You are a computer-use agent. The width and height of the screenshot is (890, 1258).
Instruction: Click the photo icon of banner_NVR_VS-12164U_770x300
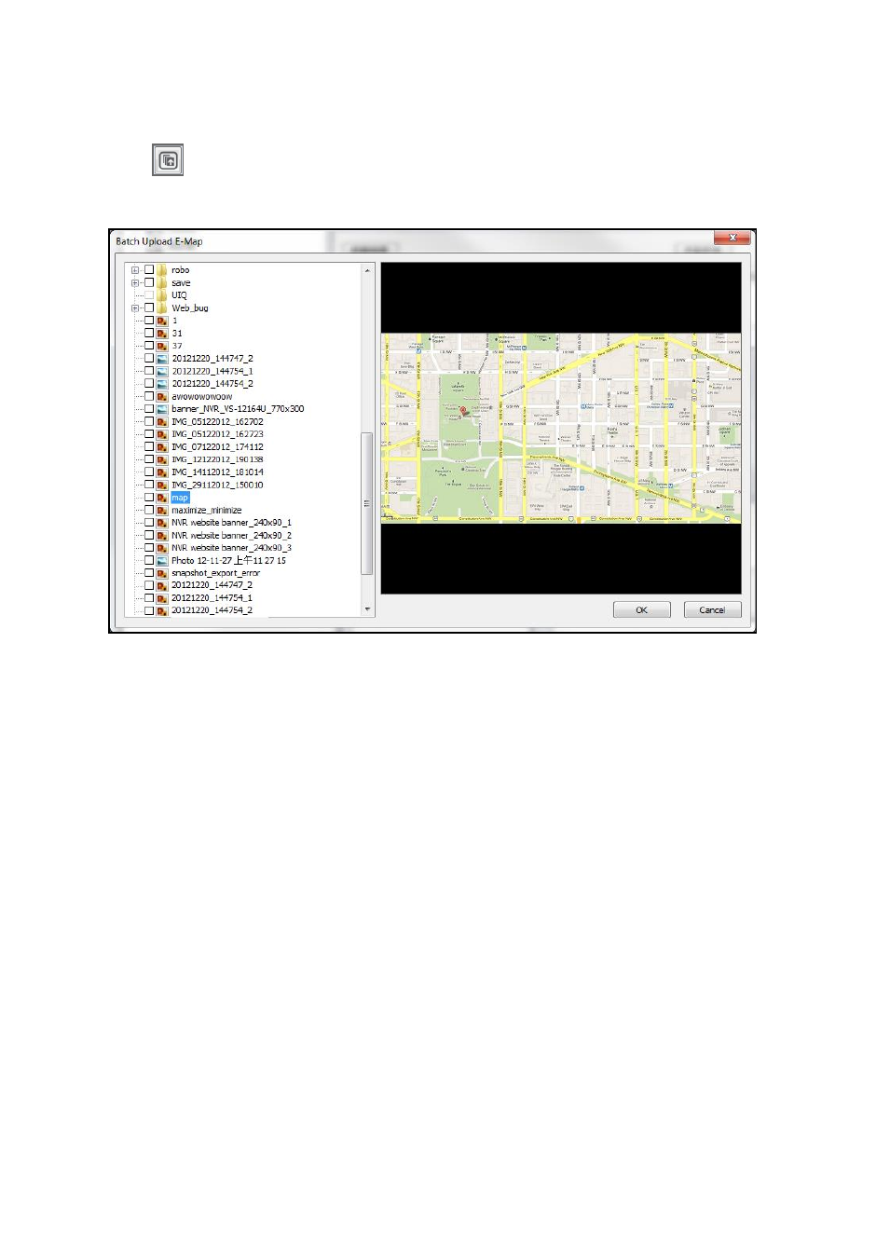point(162,409)
